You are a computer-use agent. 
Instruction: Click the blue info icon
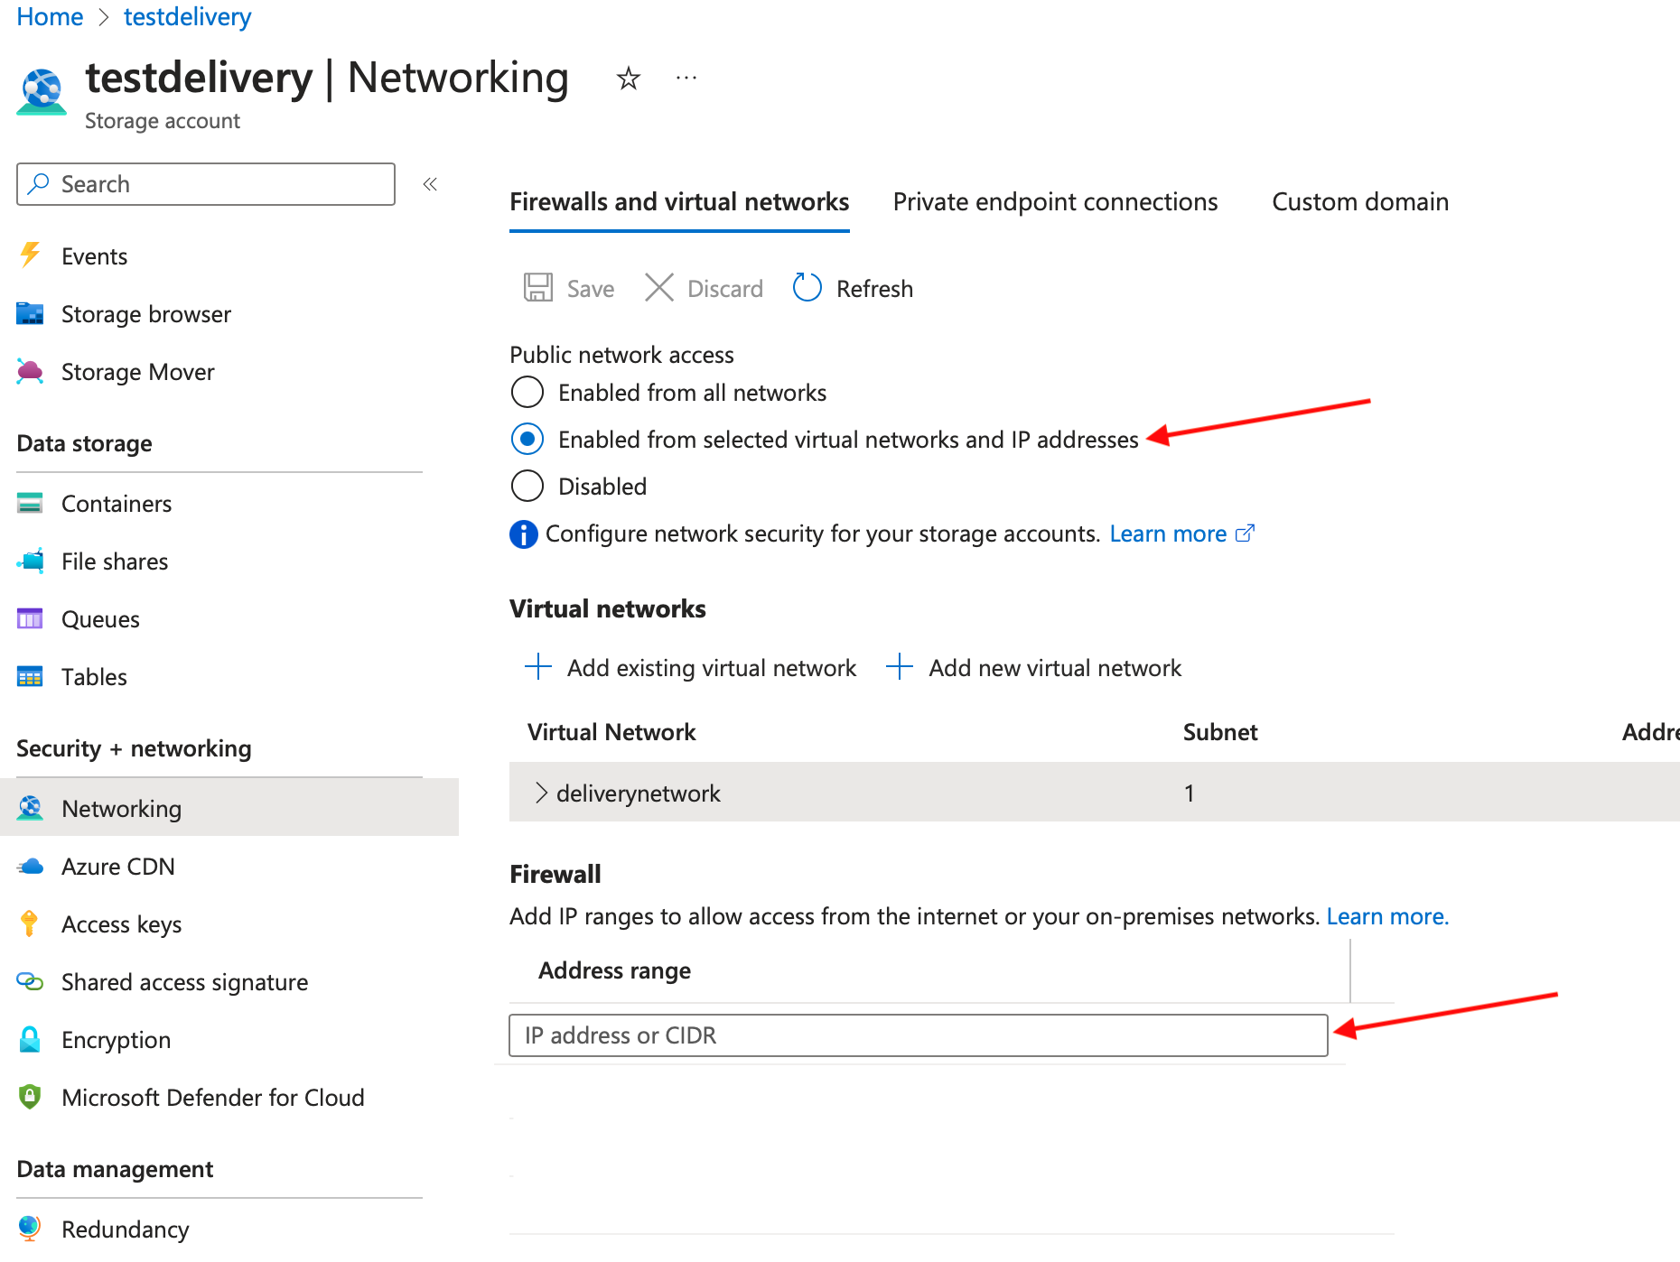pos(524,534)
